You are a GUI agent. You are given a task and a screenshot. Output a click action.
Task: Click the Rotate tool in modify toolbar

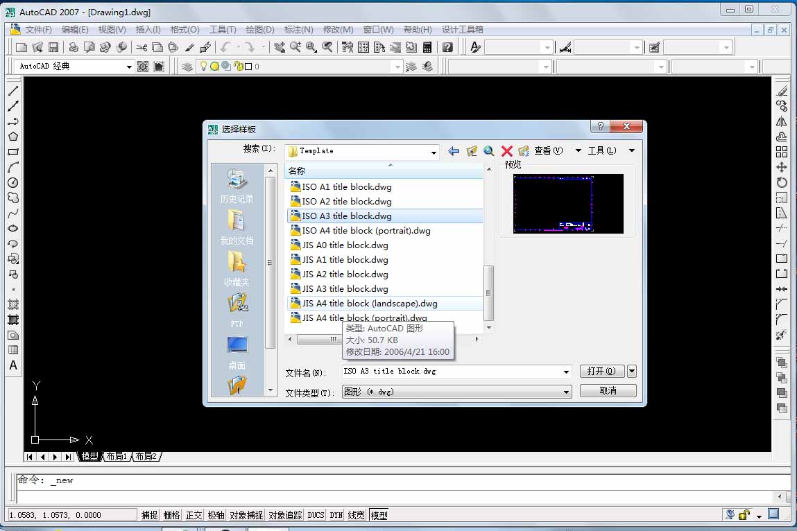tap(782, 182)
